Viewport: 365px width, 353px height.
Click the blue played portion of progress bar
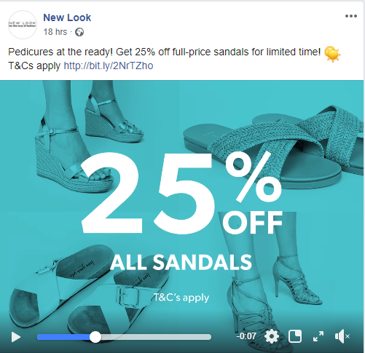tap(63, 337)
